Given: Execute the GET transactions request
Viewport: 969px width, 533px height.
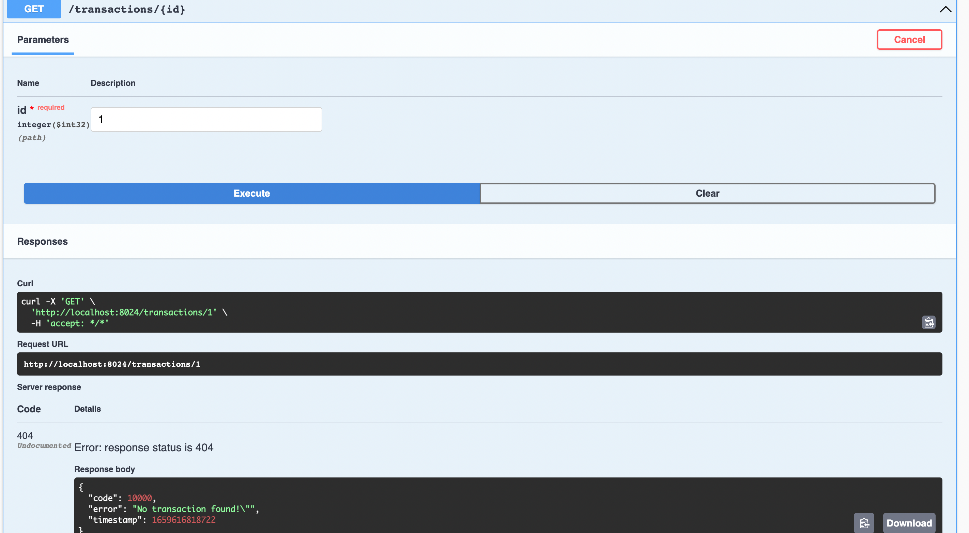Looking at the screenshot, I should click(x=252, y=193).
